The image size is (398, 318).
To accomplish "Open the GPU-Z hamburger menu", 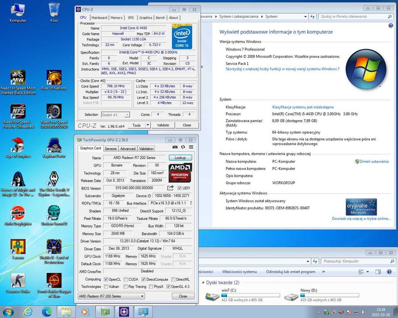I will (x=191, y=147).
